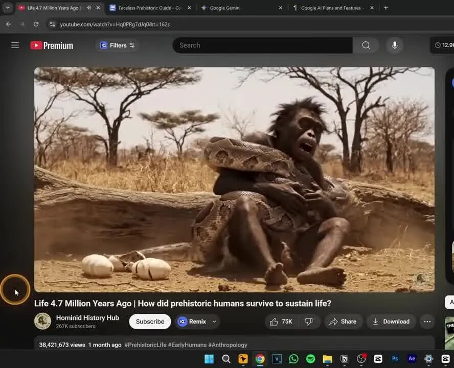Mute the playing YouTube tab speaker

click(x=89, y=8)
